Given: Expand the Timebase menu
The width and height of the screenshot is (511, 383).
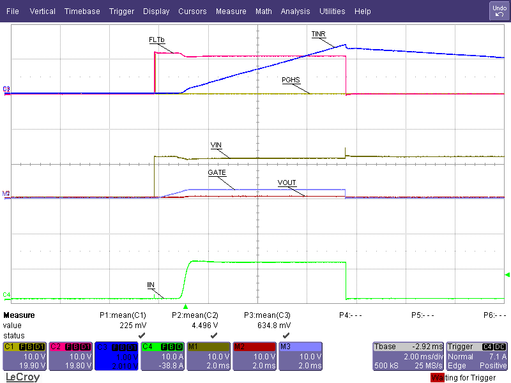Looking at the screenshot, I should (82, 11).
